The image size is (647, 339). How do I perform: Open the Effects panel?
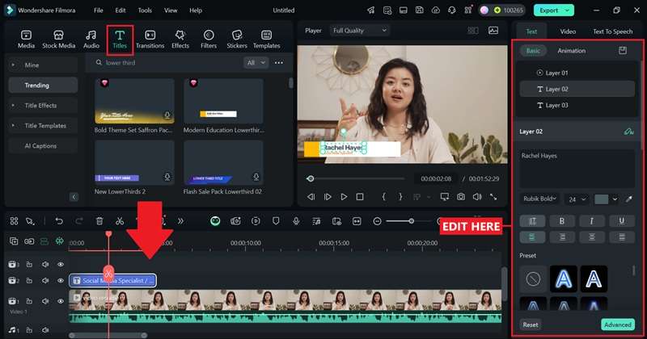(x=180, y=40)
